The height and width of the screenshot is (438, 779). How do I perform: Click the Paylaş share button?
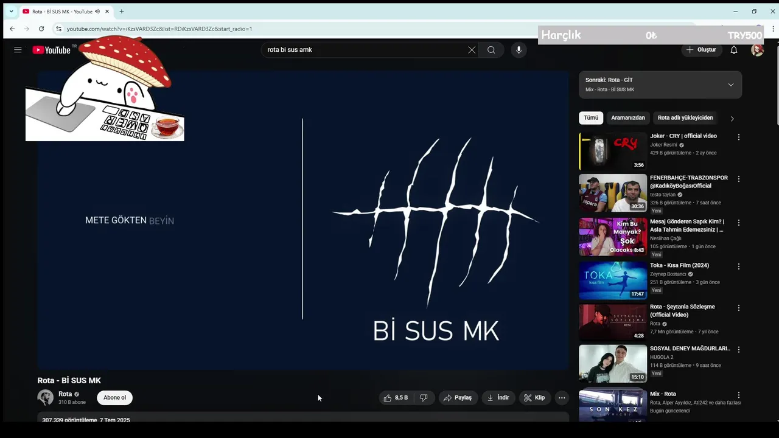[x=458, y=398]
